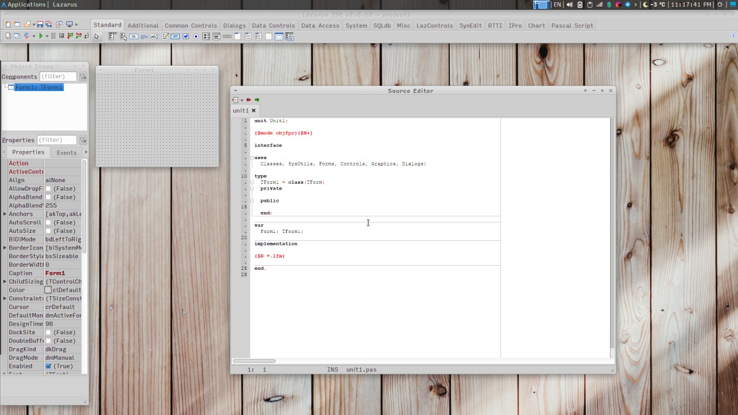Select the TCheckBox component icon
This screenshot has height=415, width=738.
coord(186,36)
